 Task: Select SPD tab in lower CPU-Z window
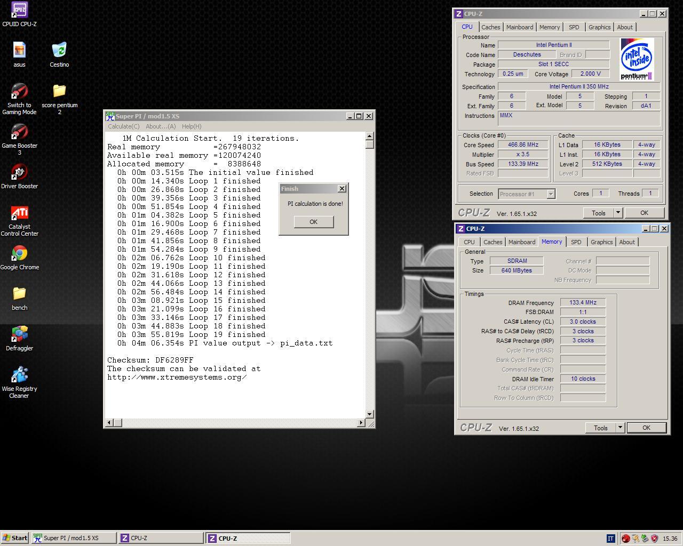click(576, 242)
